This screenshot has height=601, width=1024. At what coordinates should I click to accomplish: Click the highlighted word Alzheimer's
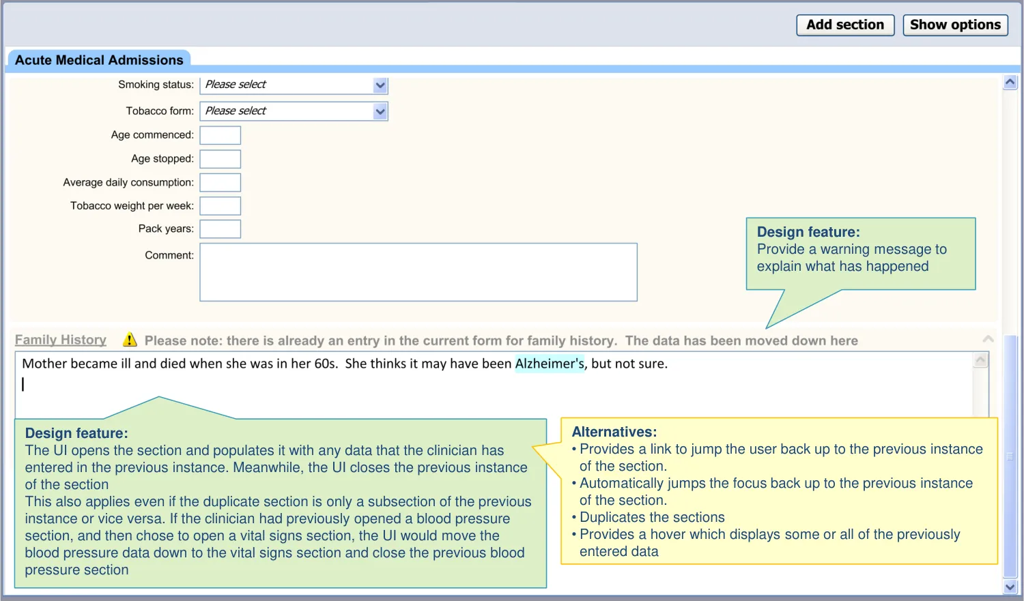point(550,364)
